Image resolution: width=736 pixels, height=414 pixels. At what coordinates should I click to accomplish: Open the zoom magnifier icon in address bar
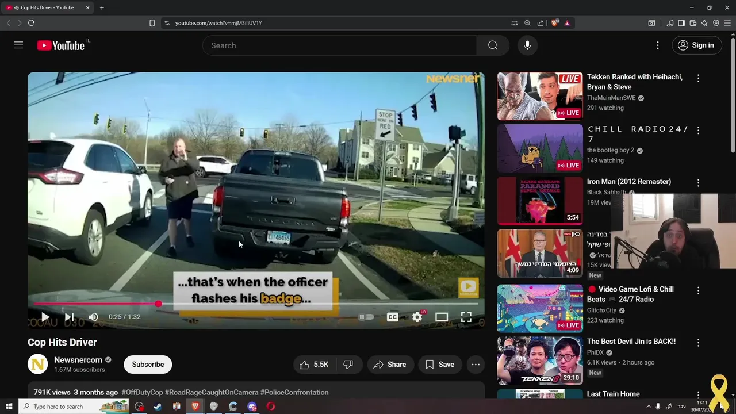[527, 23]
